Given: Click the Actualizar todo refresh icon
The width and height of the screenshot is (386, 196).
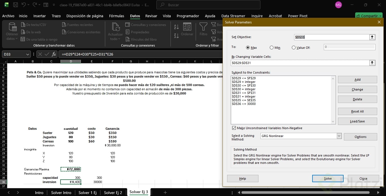Looking at the screenshot, I should (115, 27).
